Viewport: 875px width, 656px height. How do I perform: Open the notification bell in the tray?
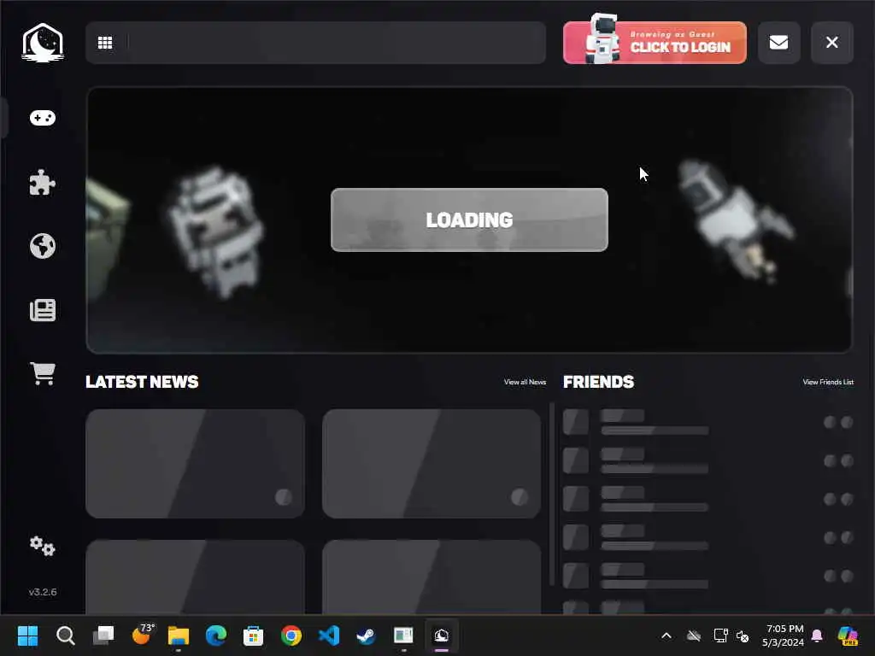coord(817,635)
